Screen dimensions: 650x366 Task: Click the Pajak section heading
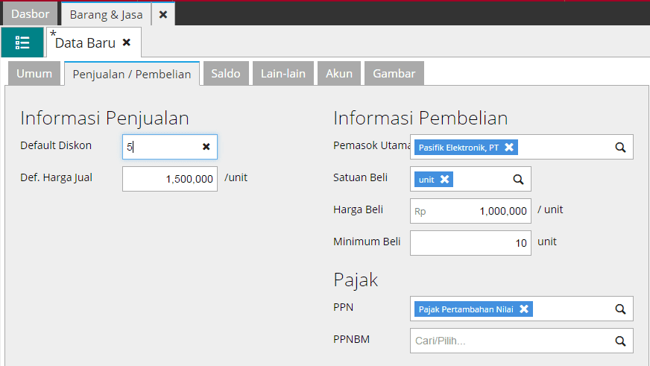356,280
